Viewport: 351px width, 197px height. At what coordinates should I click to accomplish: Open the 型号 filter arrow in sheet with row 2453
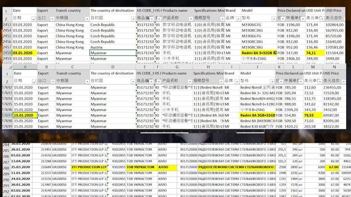274,19
